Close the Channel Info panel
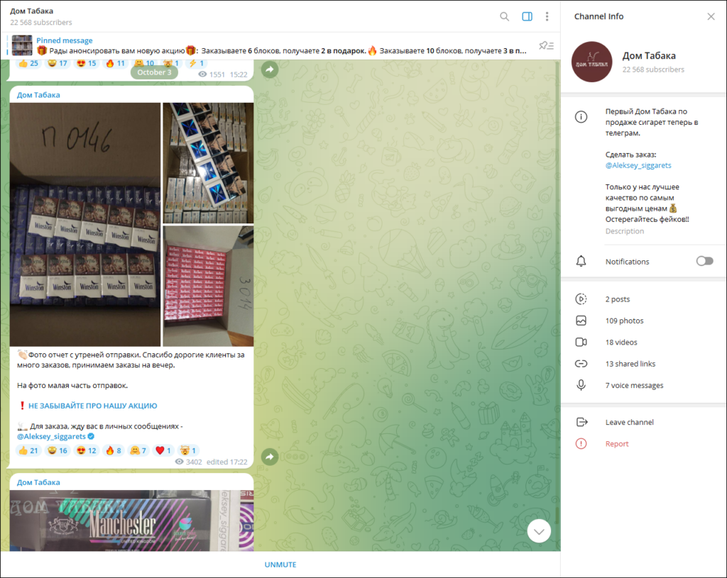This screenshot has height=578, width=727. point(711,16)
